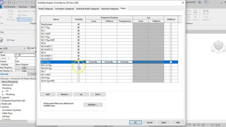
Task: Click the Add filter button
Action: point(48,94)
